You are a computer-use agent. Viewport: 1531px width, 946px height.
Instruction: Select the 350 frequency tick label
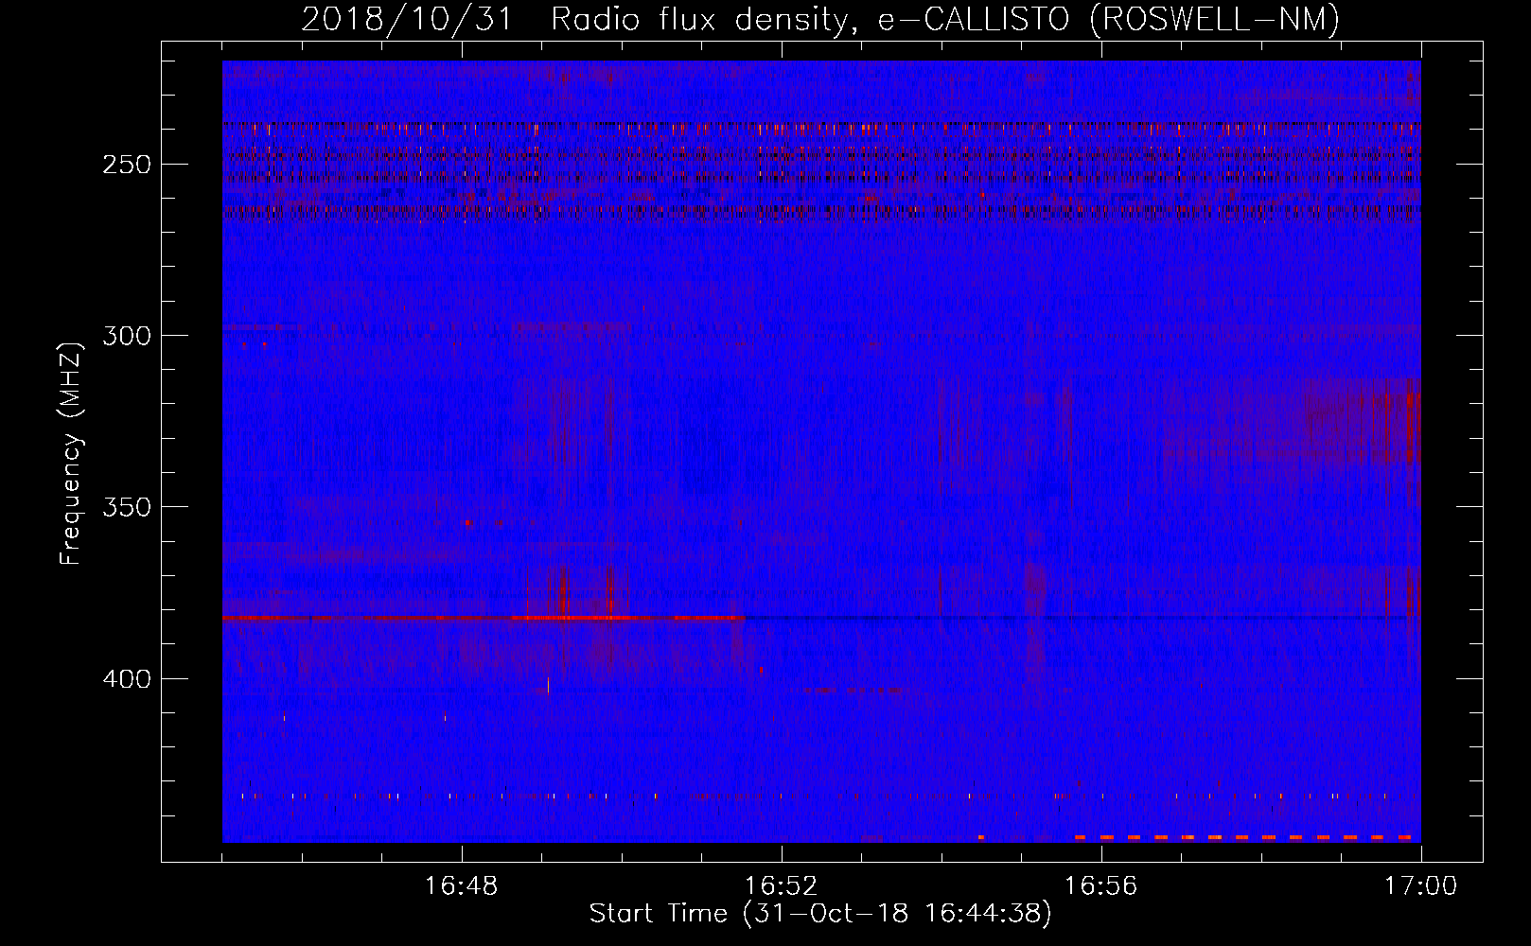[127, 507]
